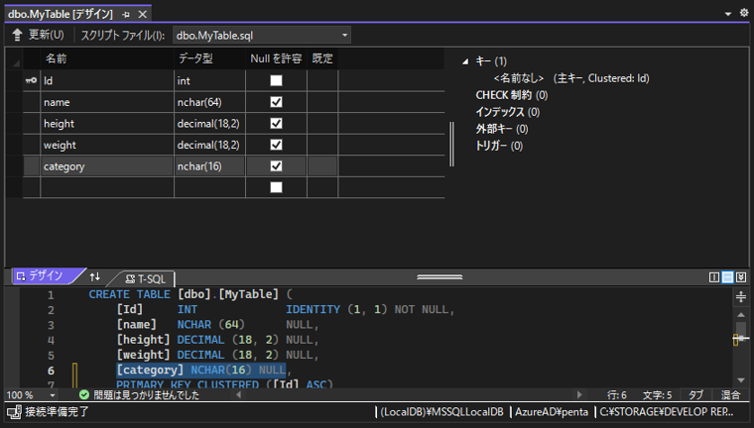
Task: Toggle Null checkbox in empty new row
Action: [276, 187]
